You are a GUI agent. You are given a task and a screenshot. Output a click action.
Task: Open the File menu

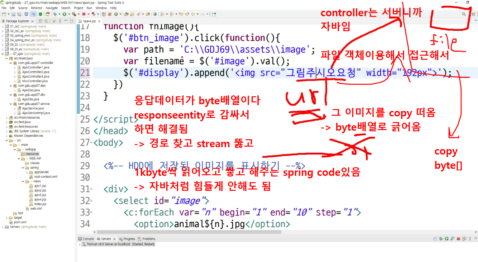4,8
